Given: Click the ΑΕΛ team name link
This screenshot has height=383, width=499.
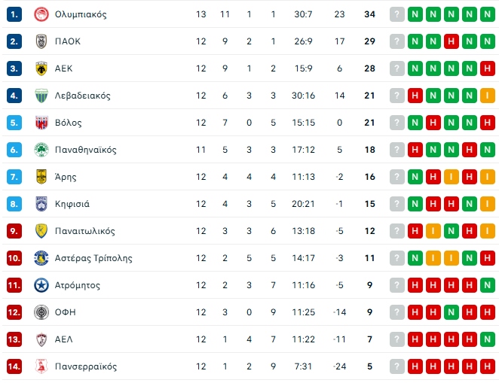Looking at the screenshot, I should [x=63, y=339].
